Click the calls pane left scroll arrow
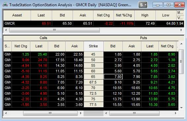This screenshot has width=187, height=121. (6, 113)
